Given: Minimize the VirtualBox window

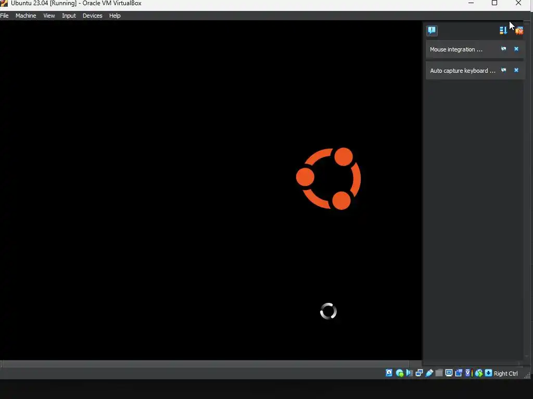Looking at the screenshot, I should (471, 3).
